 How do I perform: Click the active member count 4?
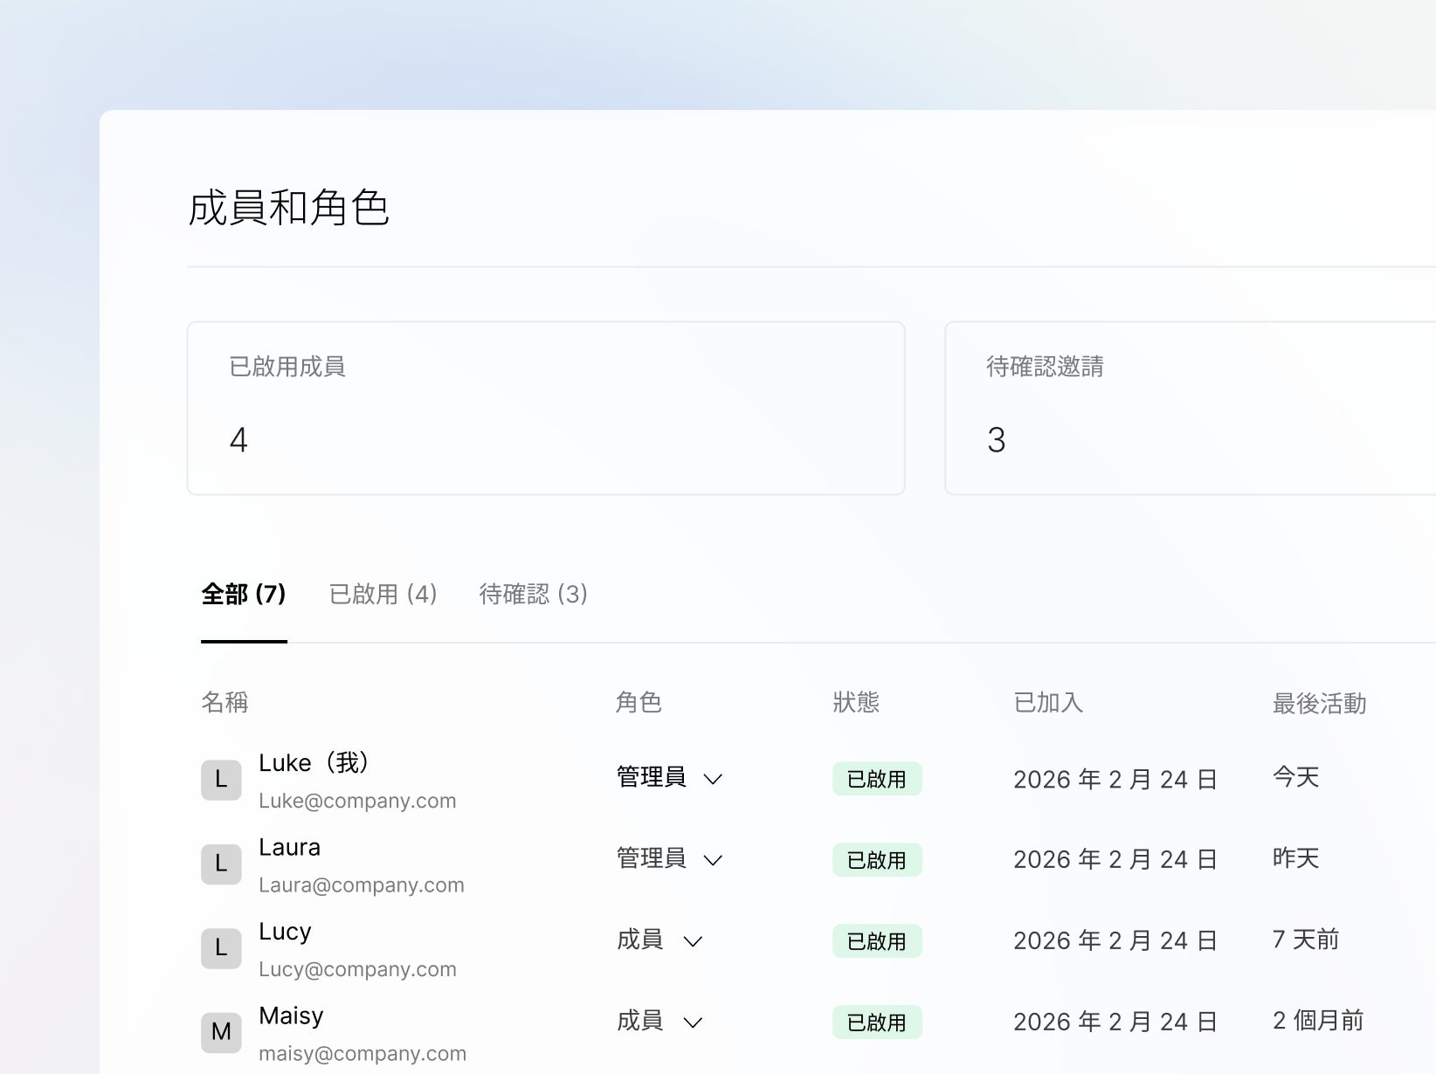click(238, 440)
